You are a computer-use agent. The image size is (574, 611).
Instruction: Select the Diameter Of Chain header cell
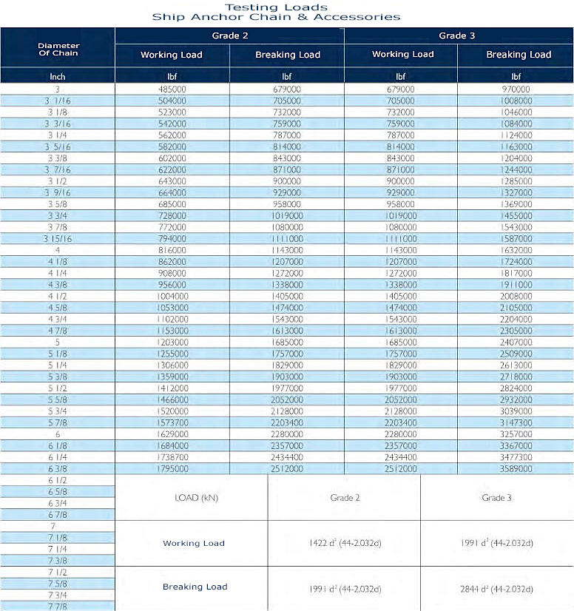coord(58,50)
